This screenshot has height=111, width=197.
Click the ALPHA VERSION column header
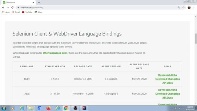click(111, 66)
